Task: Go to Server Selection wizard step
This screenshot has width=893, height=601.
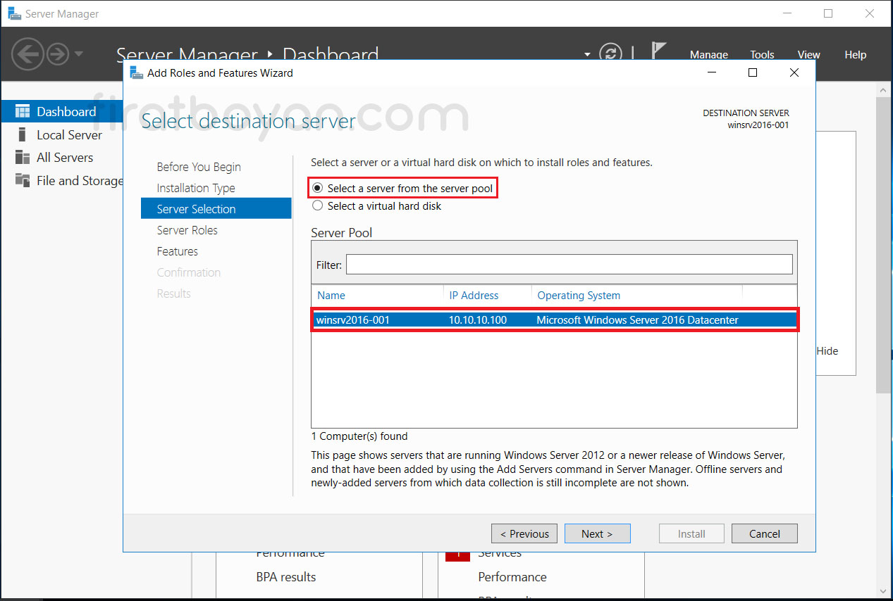Action: (x=216, y=209)
